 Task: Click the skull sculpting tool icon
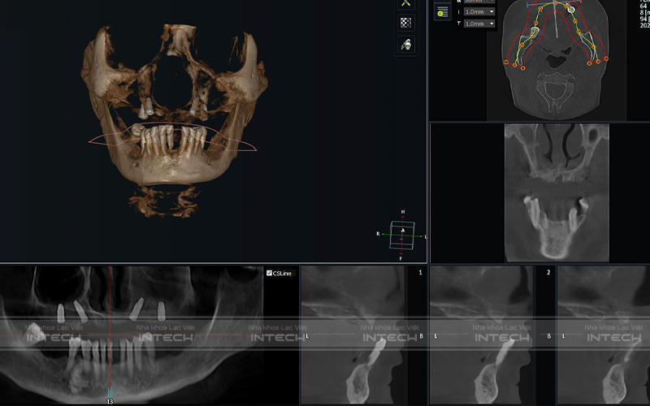406,44
